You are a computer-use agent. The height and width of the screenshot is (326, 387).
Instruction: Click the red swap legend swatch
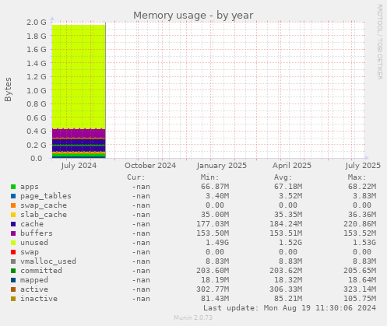(13, 252)
